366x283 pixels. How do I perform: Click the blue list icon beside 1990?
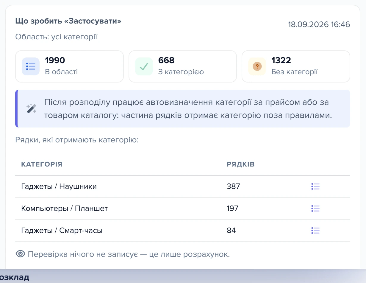pos(31,66)
